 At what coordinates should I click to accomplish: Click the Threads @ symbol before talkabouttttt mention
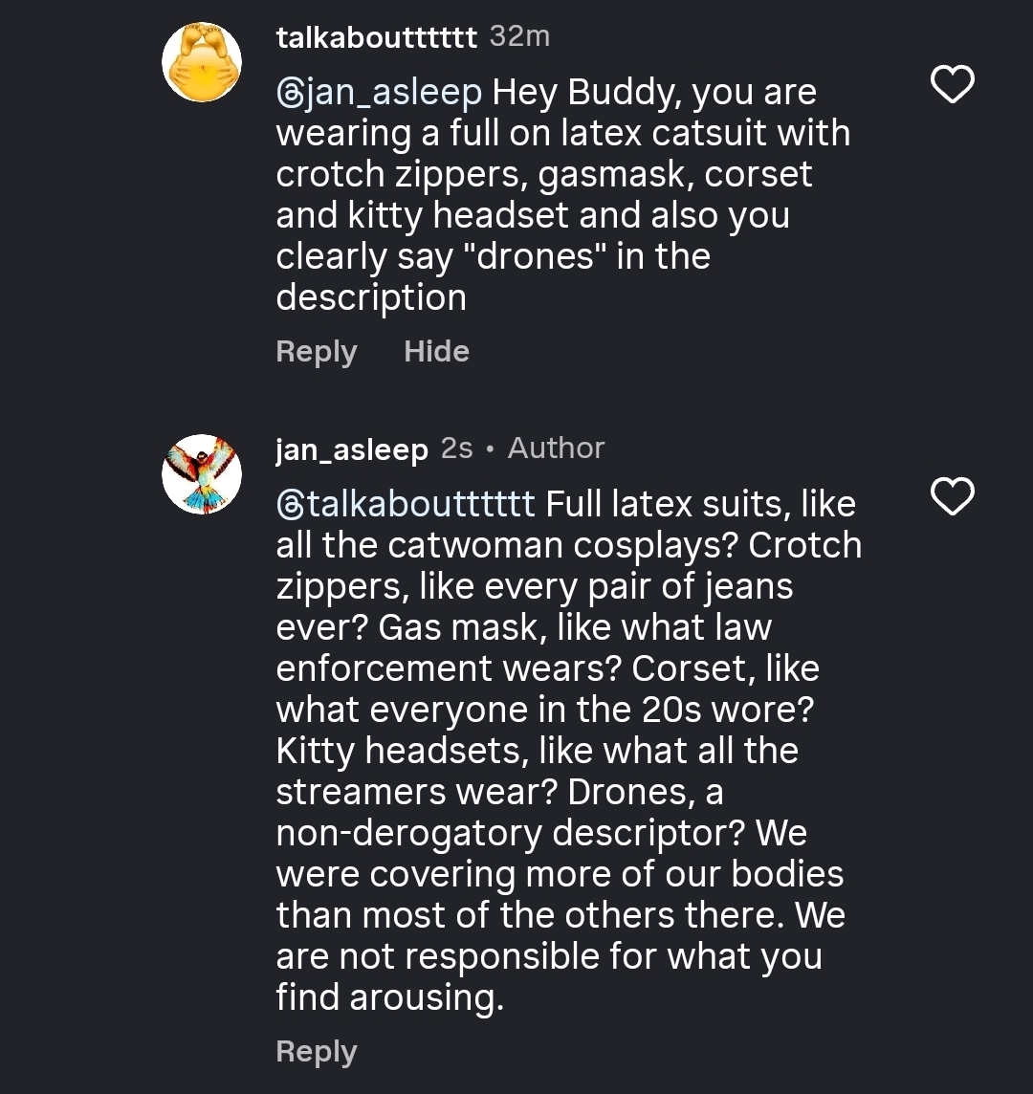coord(289,504)
